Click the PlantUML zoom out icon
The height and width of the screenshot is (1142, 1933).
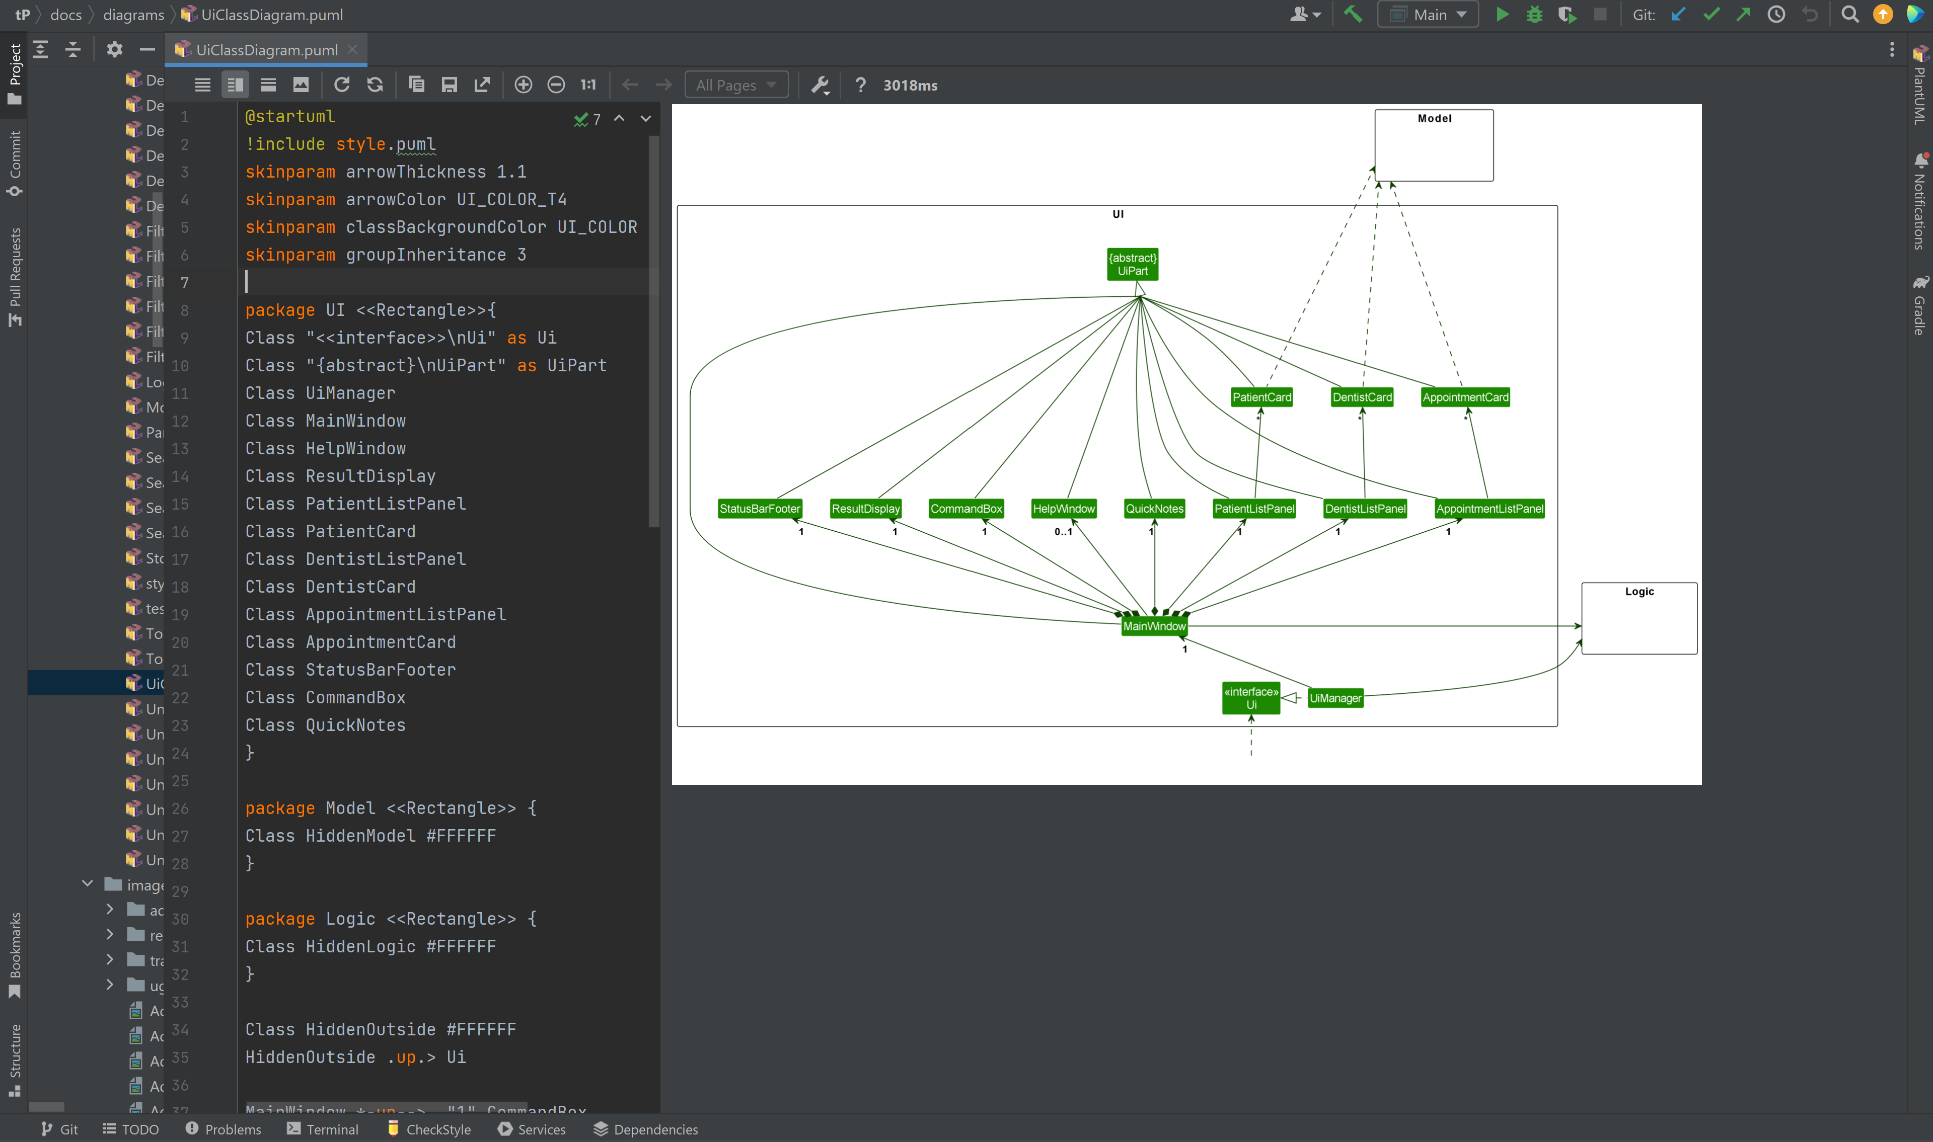[556, 86]
